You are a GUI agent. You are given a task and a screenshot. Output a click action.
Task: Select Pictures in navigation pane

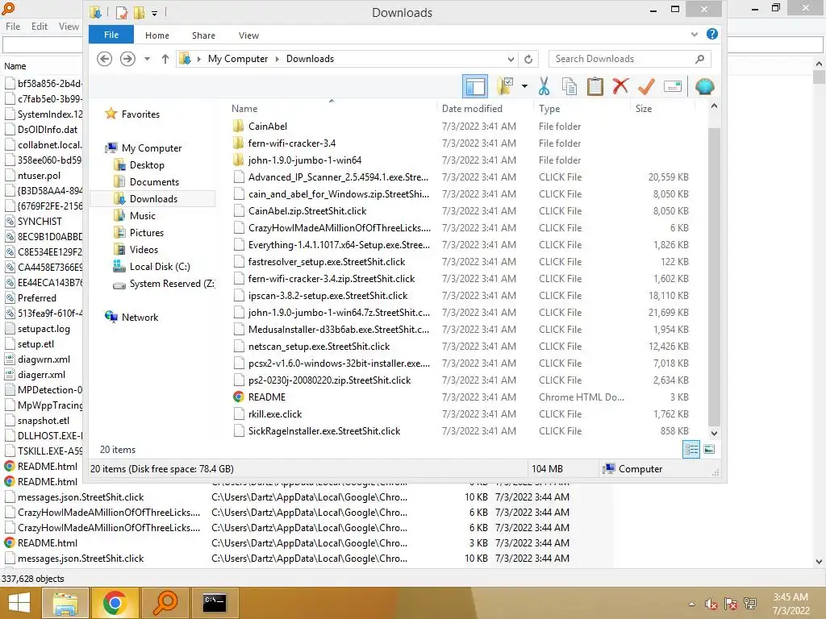pos(147,233)
